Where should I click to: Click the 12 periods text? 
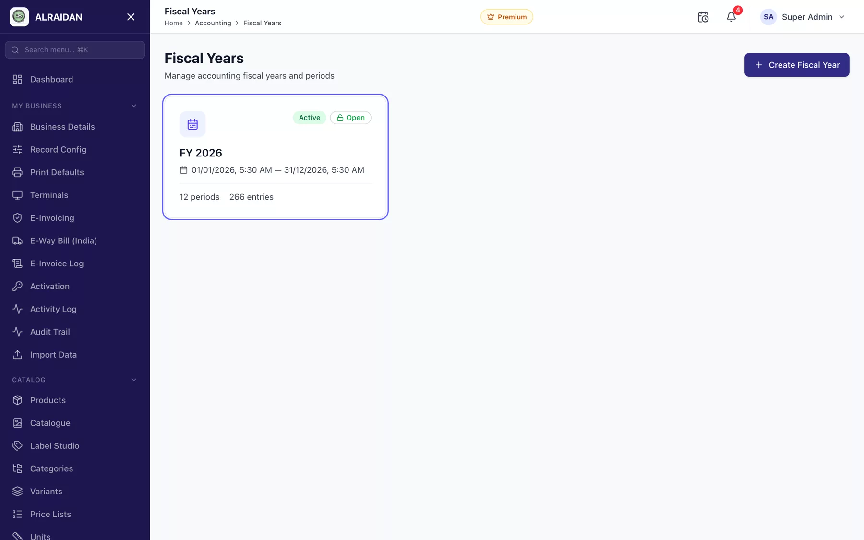click(x=199, y=197)
